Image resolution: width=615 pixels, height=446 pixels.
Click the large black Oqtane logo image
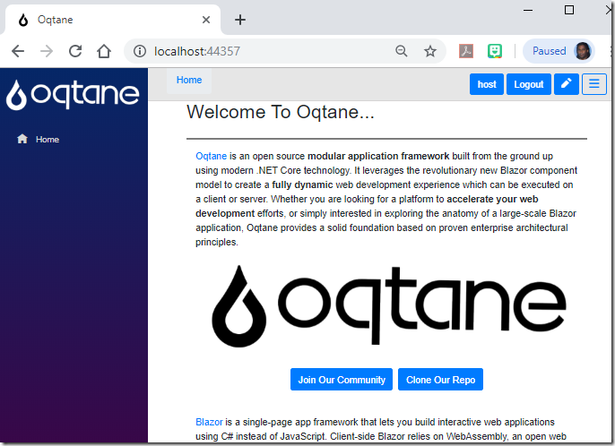pos(389,306)
